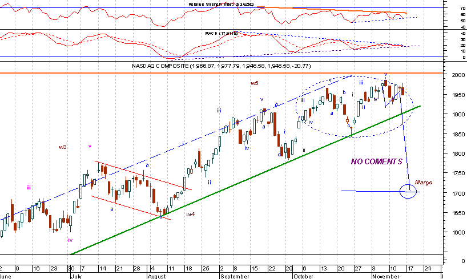Click the 30 level on MACD axis
The height and width of the screenshot is (279, 467).
click(x=462, y=39)
